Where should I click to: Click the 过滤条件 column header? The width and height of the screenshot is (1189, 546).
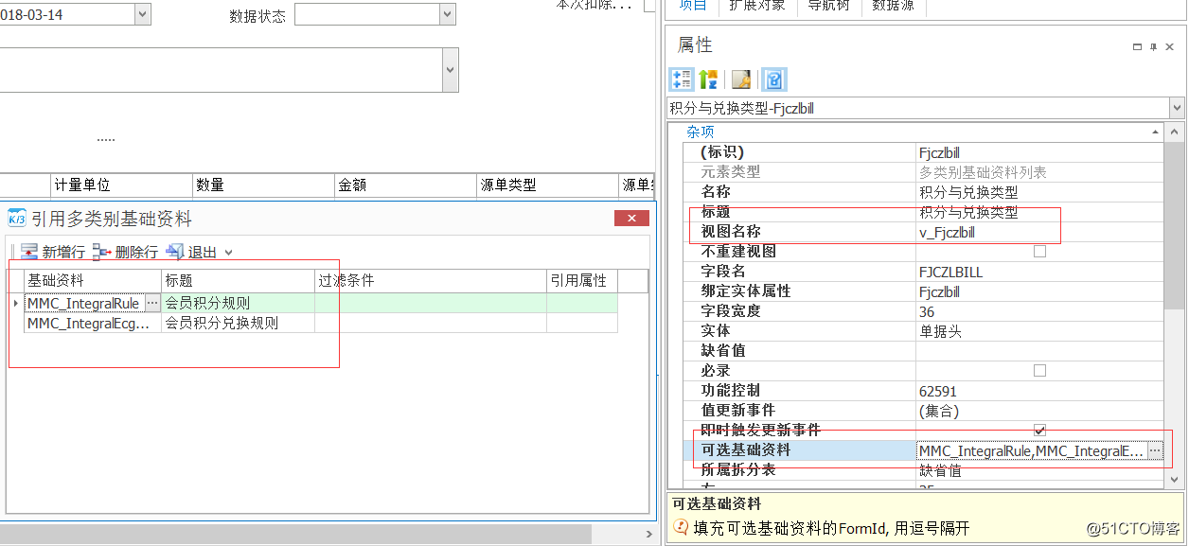[431, 280]
